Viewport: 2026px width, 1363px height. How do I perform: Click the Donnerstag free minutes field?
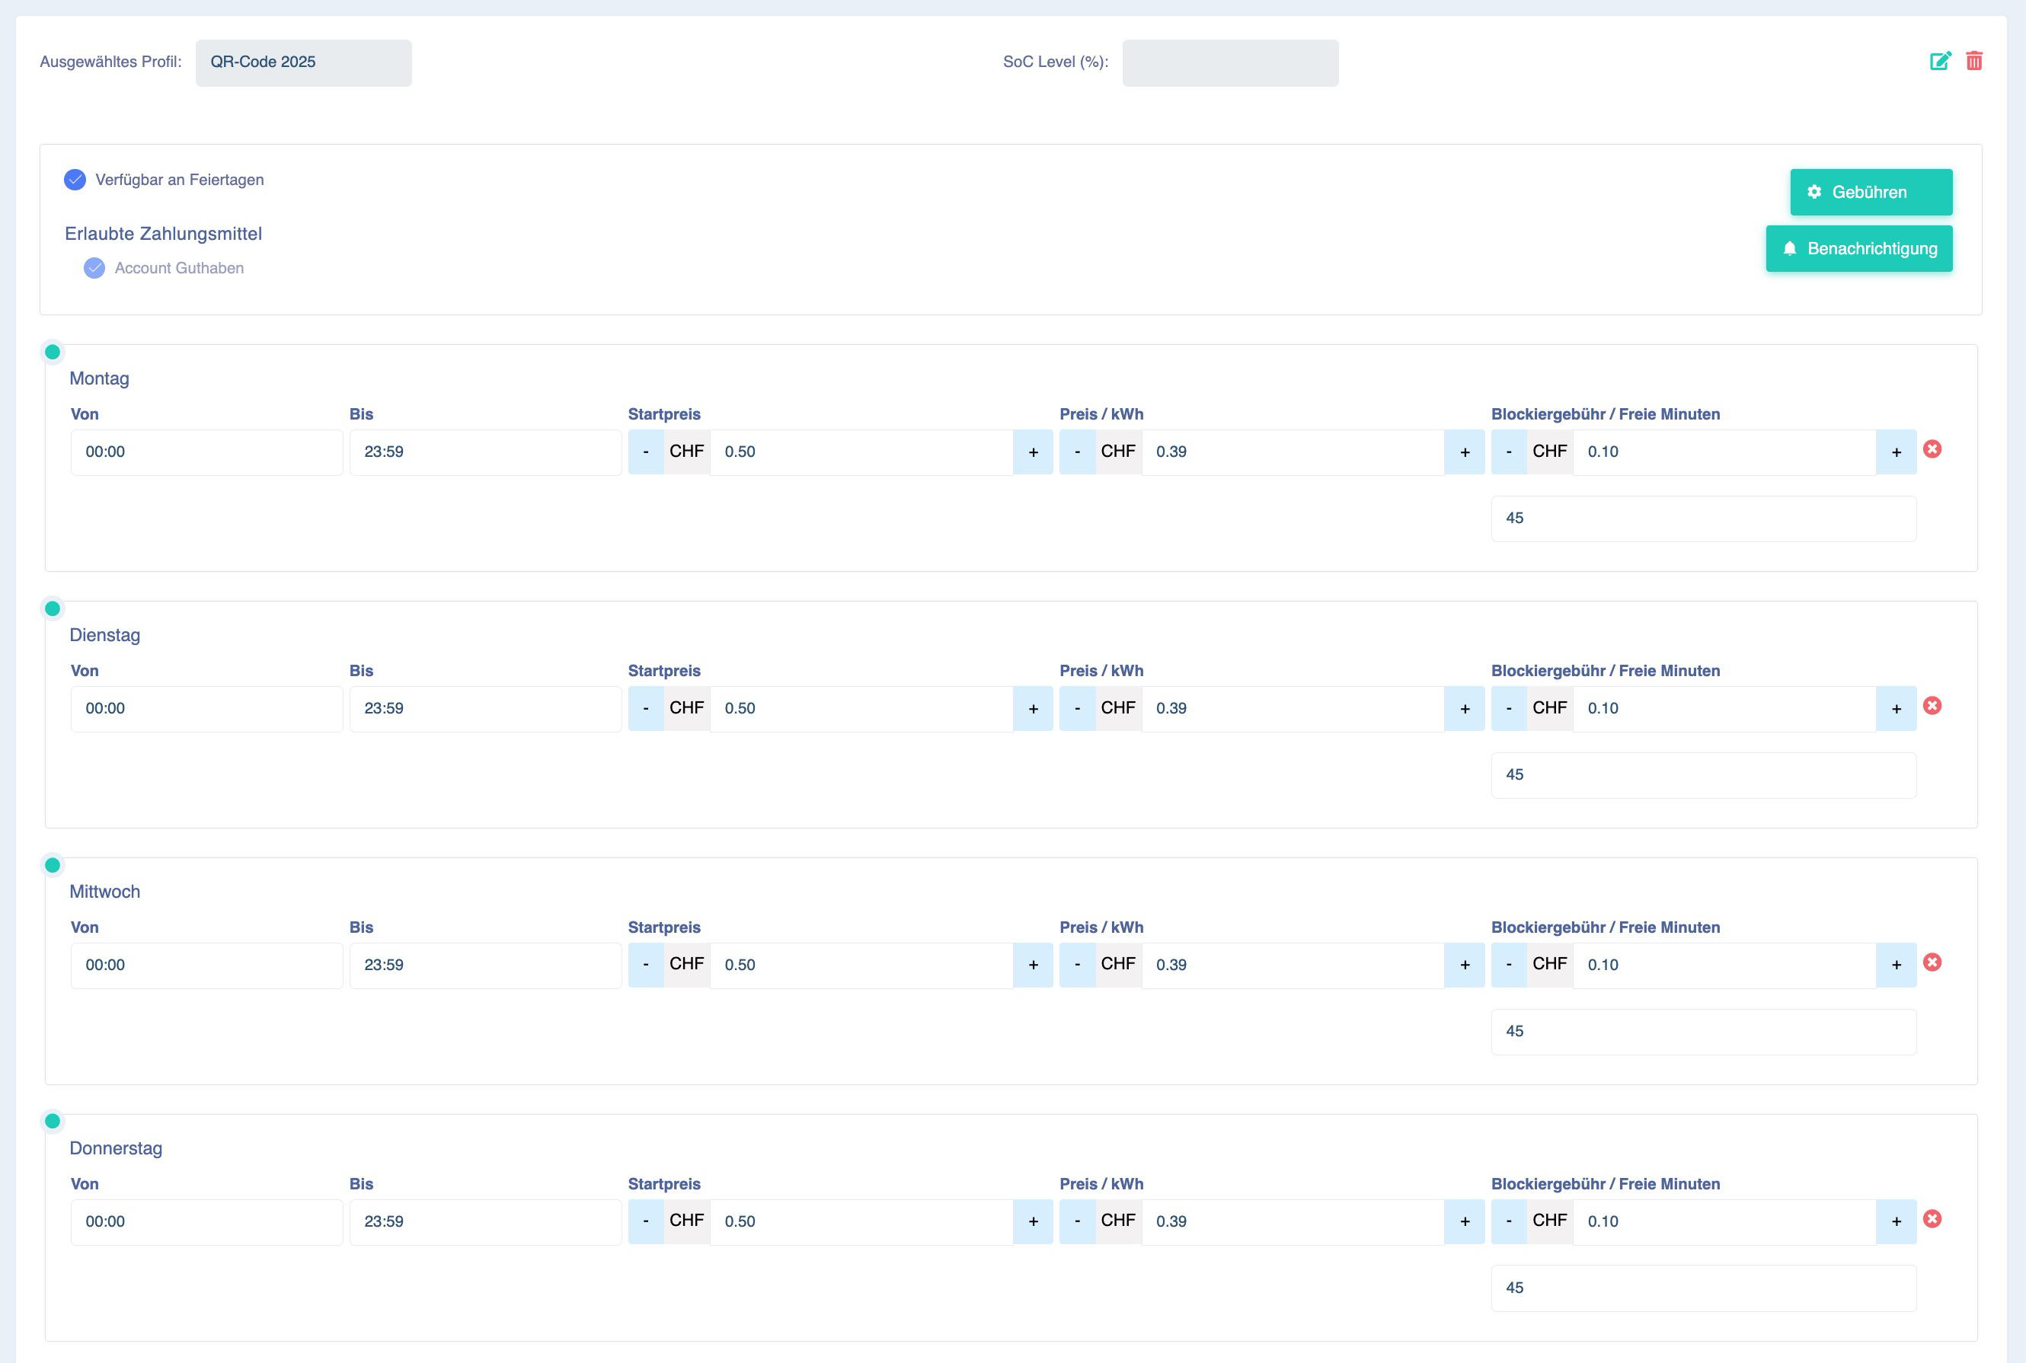tap(1703, 1288)
